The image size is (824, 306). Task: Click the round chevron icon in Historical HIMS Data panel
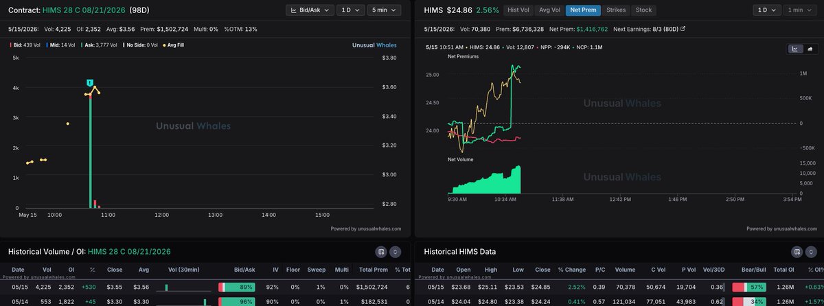tap(810, 252)
